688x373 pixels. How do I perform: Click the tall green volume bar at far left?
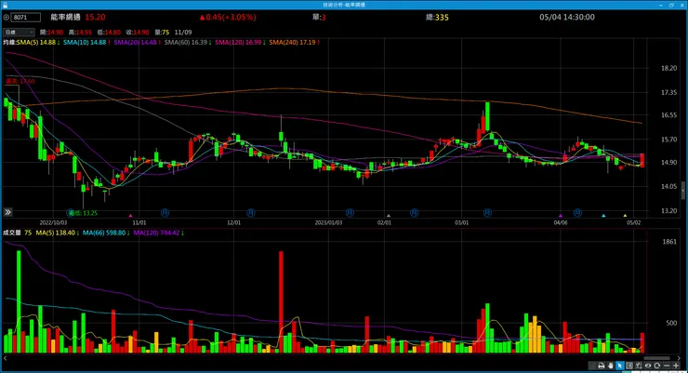[19, 302]
